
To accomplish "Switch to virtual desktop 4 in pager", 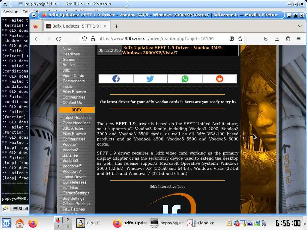I will pyautogui.click(x=67, y=226).
